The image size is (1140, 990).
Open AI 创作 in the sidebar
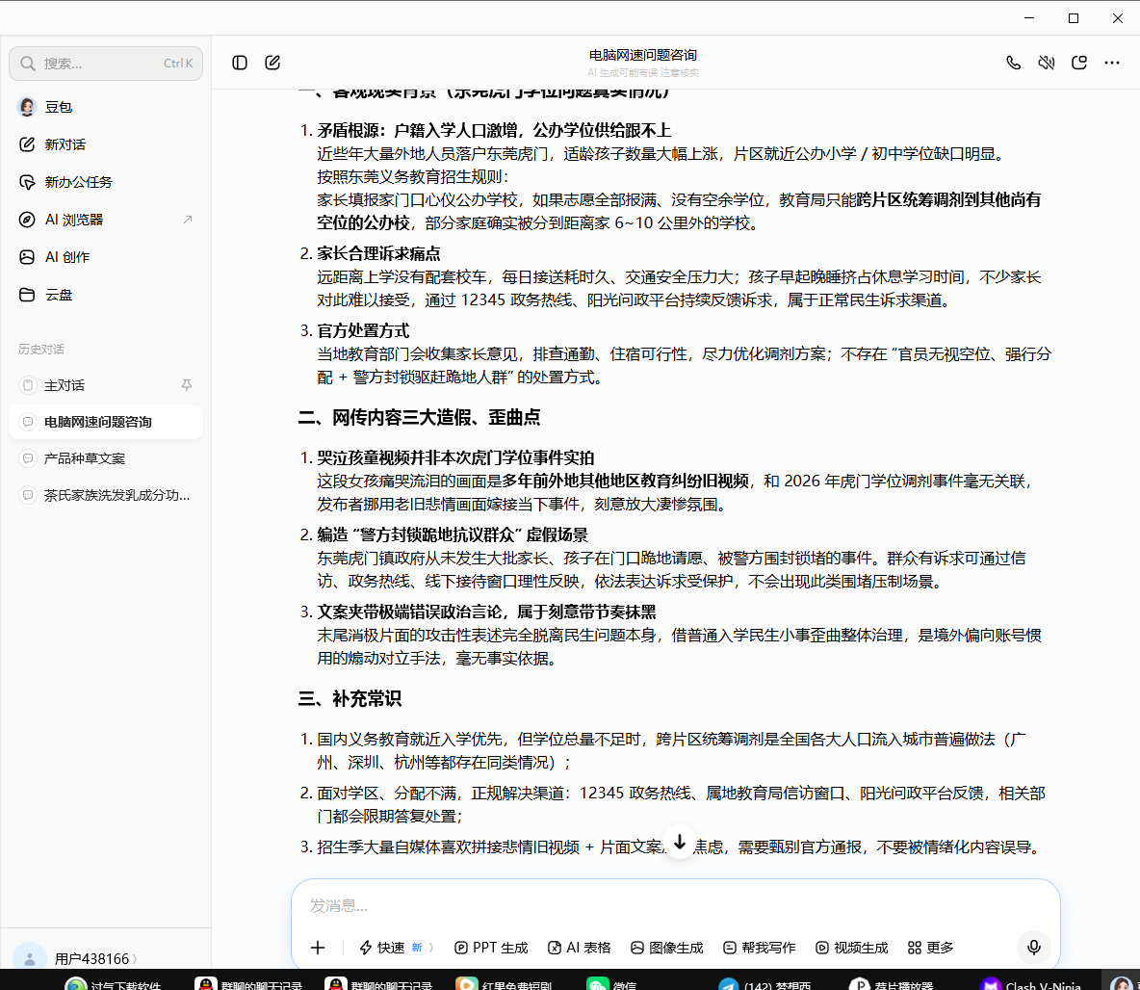(x=105, y=257)
